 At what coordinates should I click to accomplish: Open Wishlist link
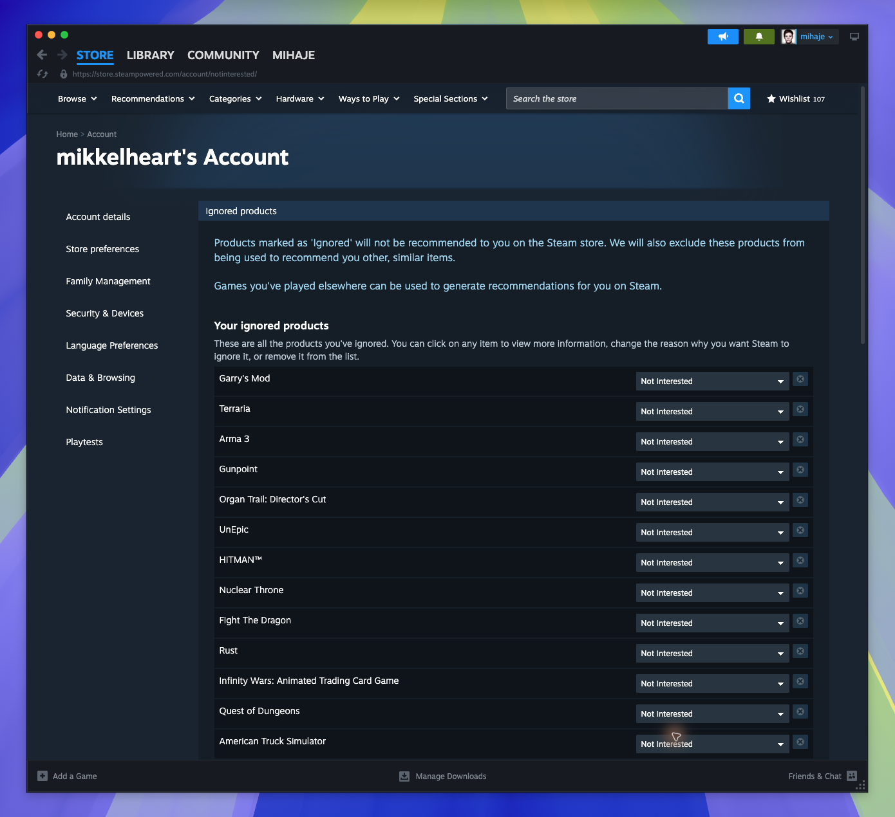coord(796,98)
